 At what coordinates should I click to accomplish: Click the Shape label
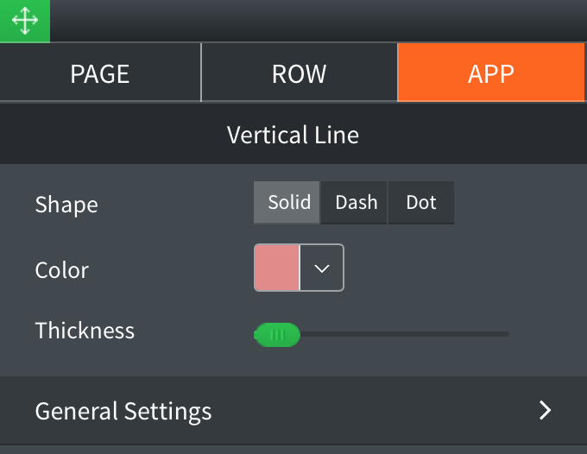point(66,205)
